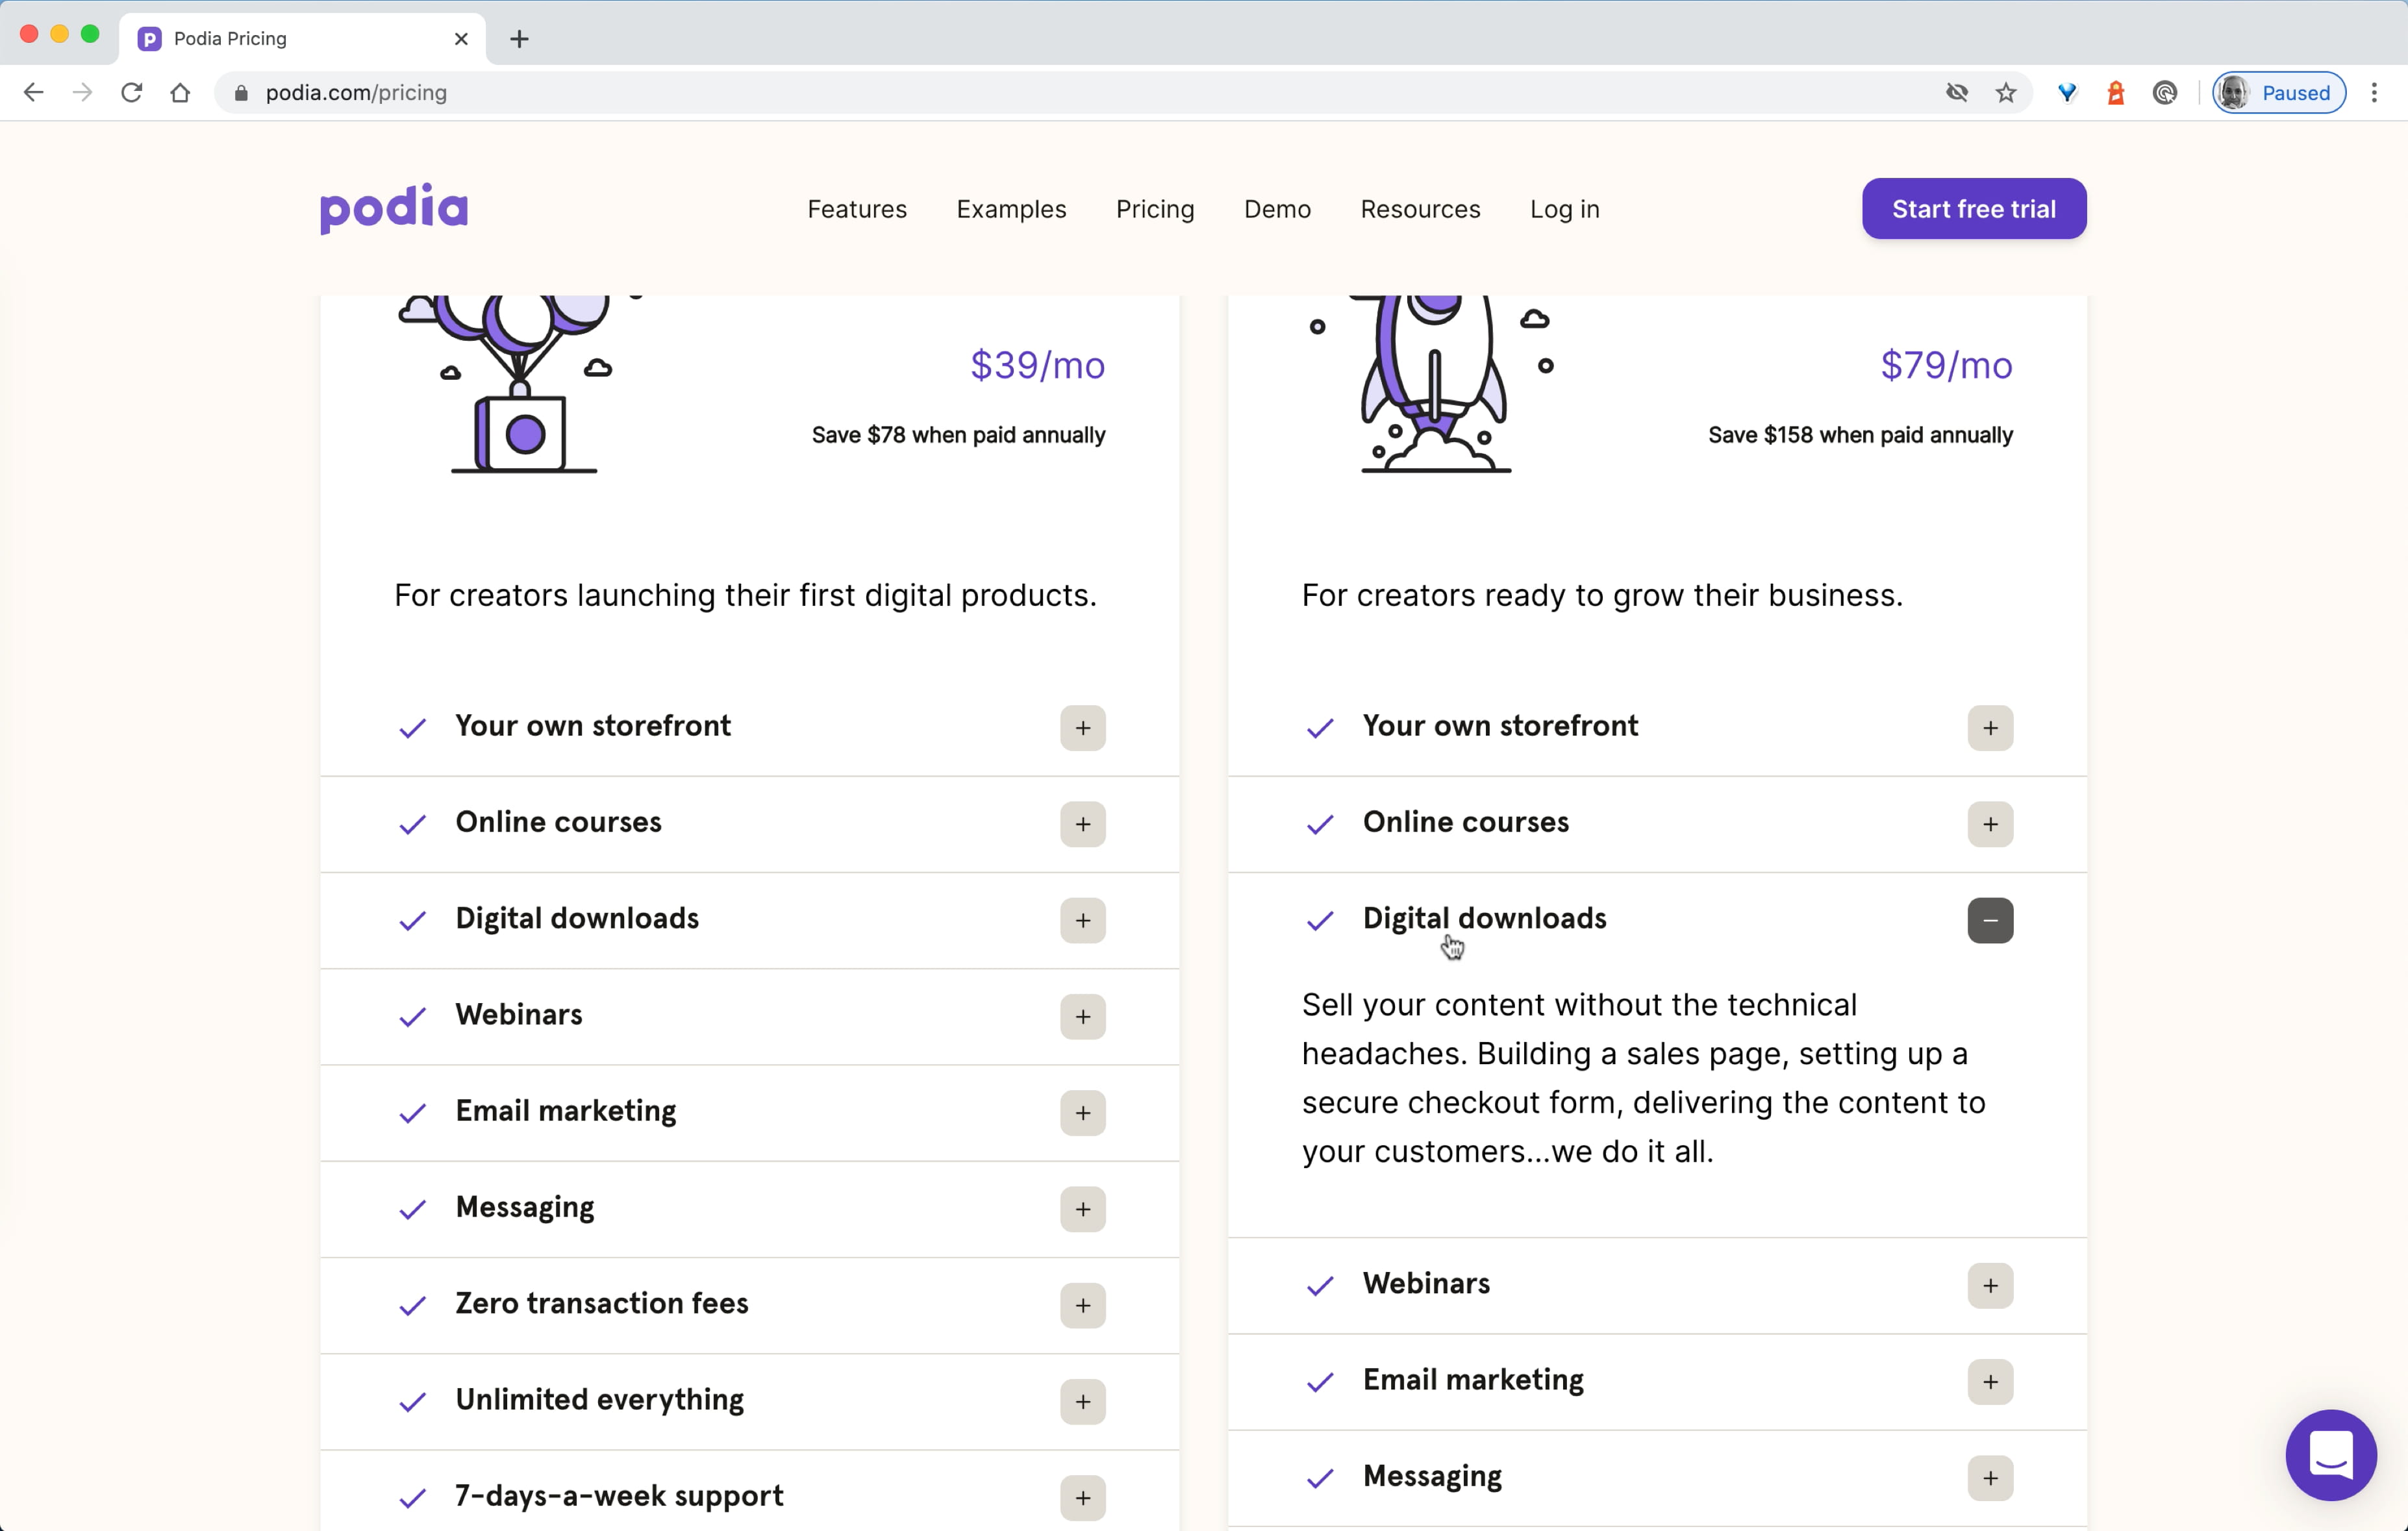Expand Webinars in $39 plan
Screen dimensions: 2408x1531
tap(1082, 1016)
